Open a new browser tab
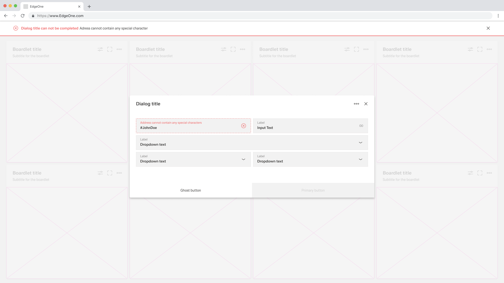This screenshot has height=283, width=504. tap(89, 7)
